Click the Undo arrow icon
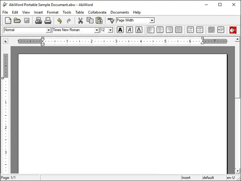 tap(59, 21)
